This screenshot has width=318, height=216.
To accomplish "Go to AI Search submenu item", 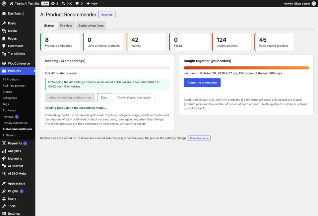I will [9, 135].
